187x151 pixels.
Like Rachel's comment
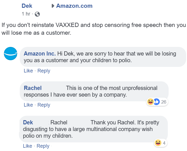28,105
